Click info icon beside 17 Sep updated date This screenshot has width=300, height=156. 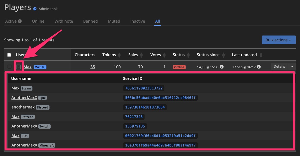click(x=259, y=67)
